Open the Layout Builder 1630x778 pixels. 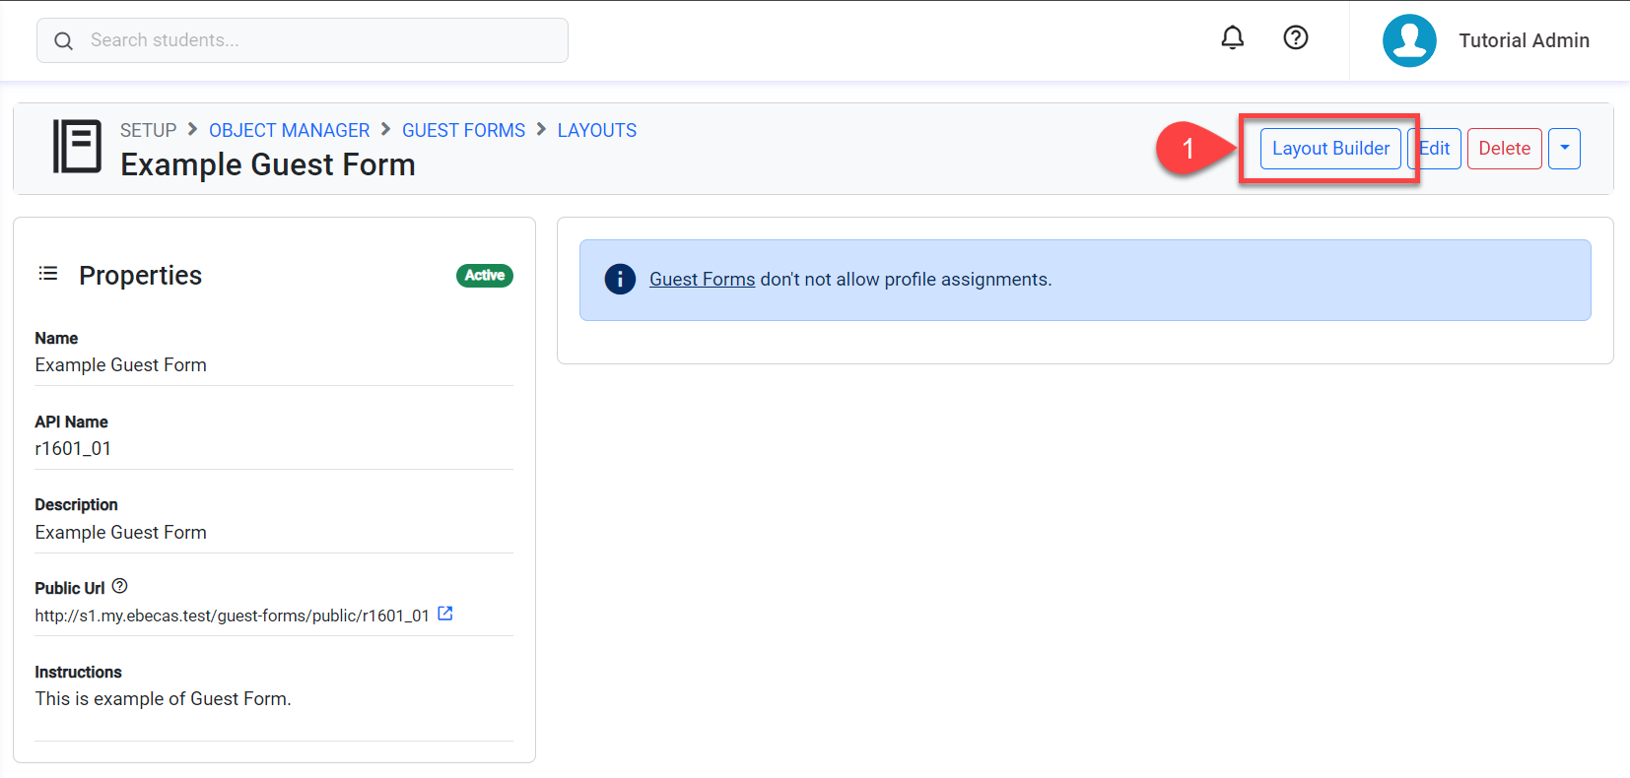[x=1329, y=149]
